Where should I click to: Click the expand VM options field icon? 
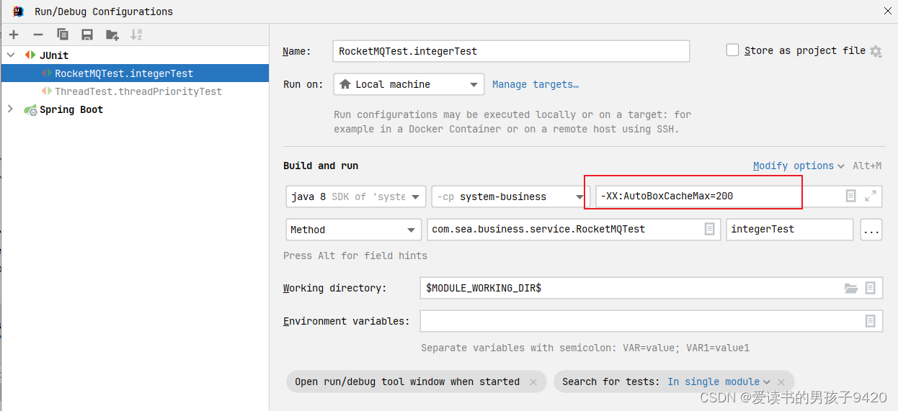pos(871,196)
